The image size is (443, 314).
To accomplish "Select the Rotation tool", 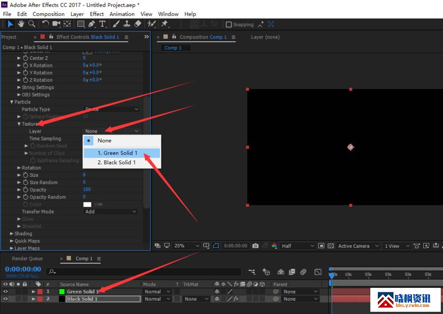I will click(x=46, y=24).
